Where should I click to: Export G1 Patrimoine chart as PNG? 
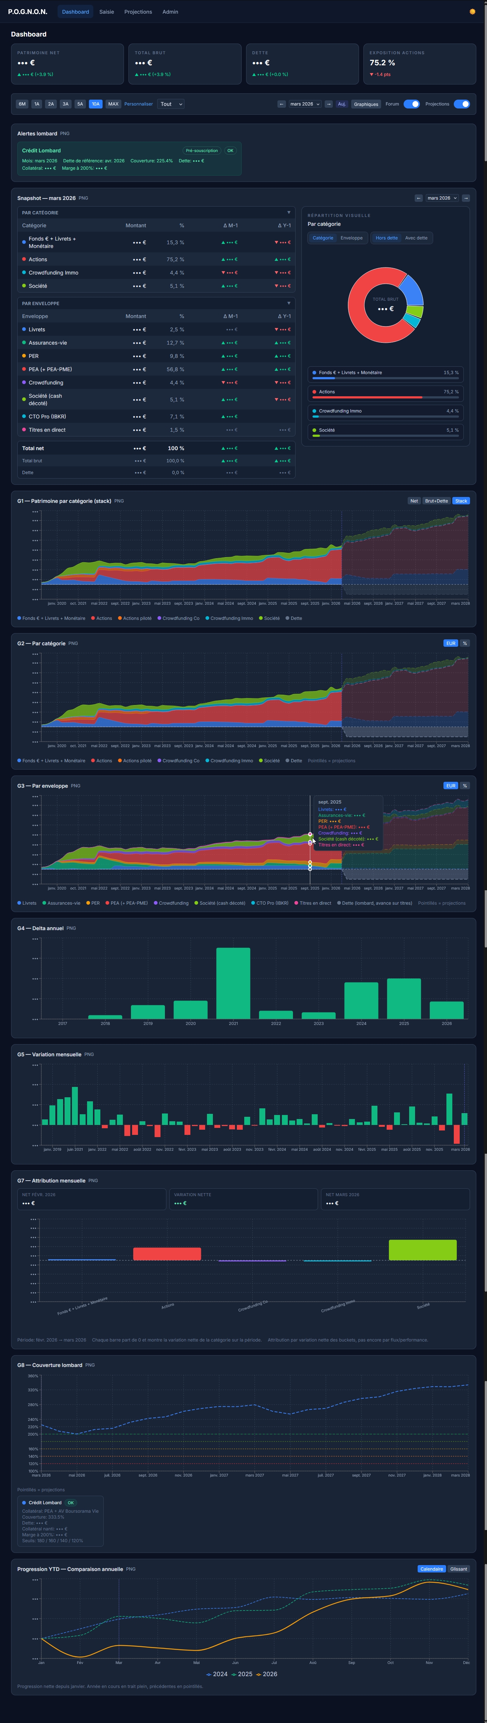(x=119, y=501)
